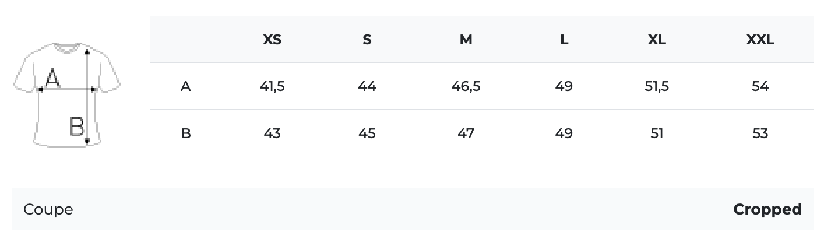Click the 51,5 value under XL
The width and height of the screenshot is (824, 232).
coord(657,86)
